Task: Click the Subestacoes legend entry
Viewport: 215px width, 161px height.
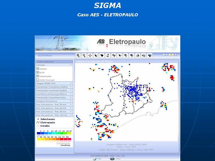Action: click(x=46, y=119)
